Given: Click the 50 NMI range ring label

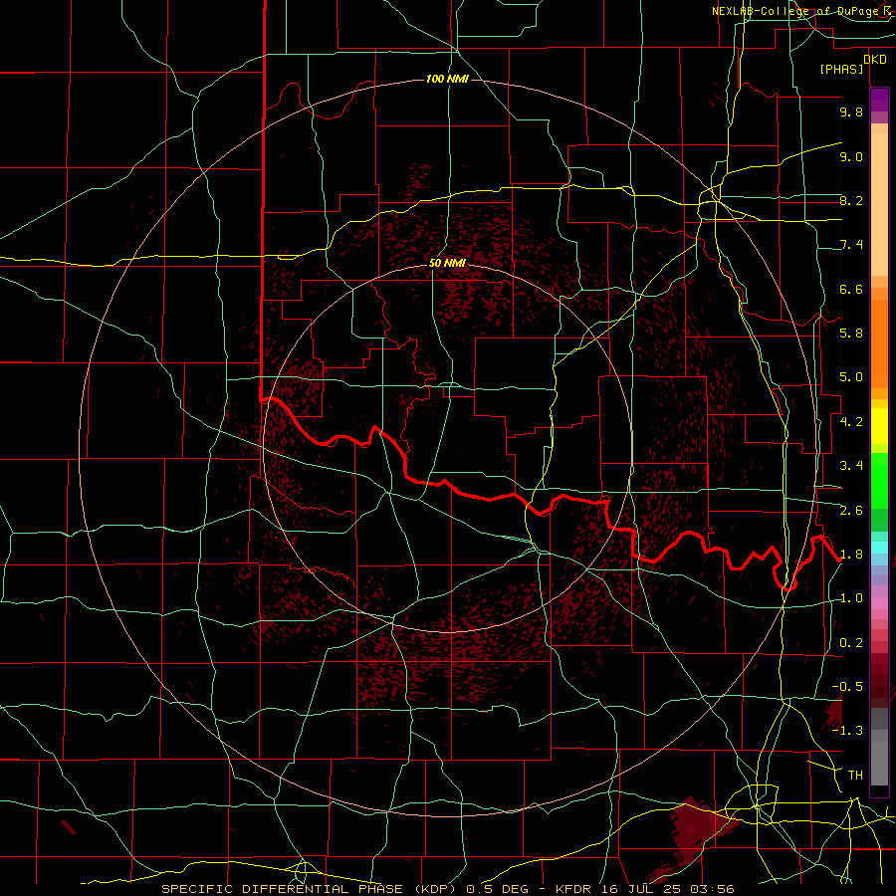Looking at the screenshot, I should tap(447, 263).
